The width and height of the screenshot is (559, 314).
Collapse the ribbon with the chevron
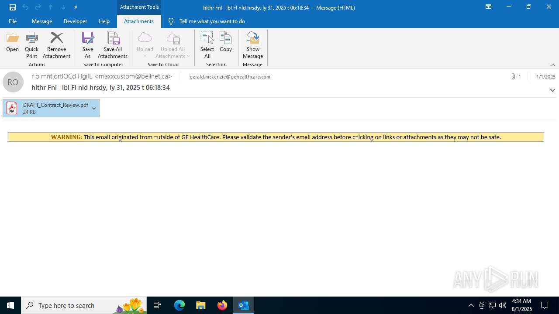pyautogui.click(x=553, y=65)
